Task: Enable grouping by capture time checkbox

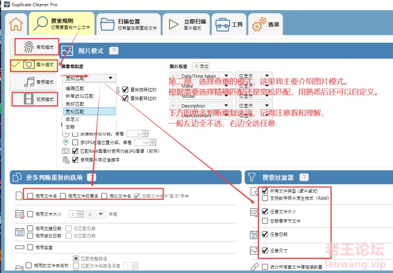Action: pyautogui.click(x=75, y=134)
